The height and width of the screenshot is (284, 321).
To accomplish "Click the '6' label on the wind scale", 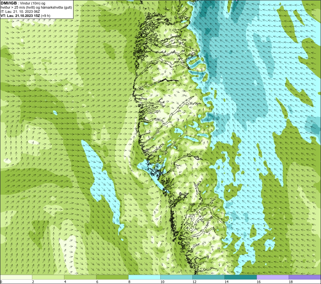I will [97, 282].
